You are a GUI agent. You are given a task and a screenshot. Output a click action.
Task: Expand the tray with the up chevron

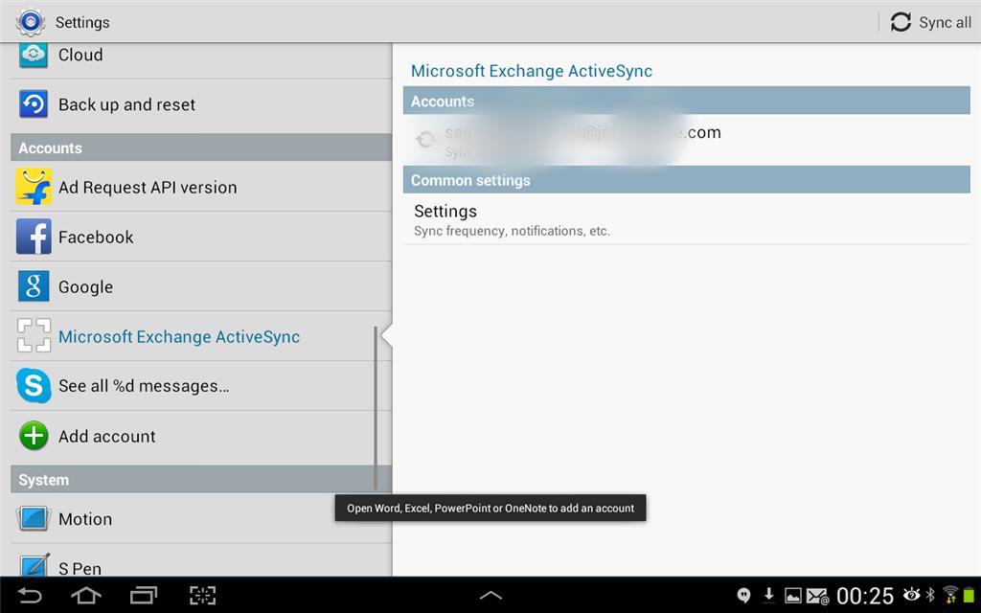[490, 595]
